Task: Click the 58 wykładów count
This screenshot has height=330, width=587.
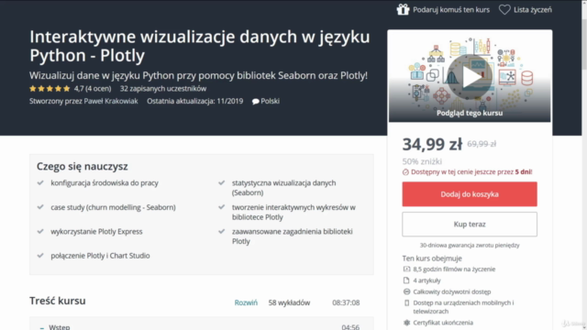Action: [289, 302]
